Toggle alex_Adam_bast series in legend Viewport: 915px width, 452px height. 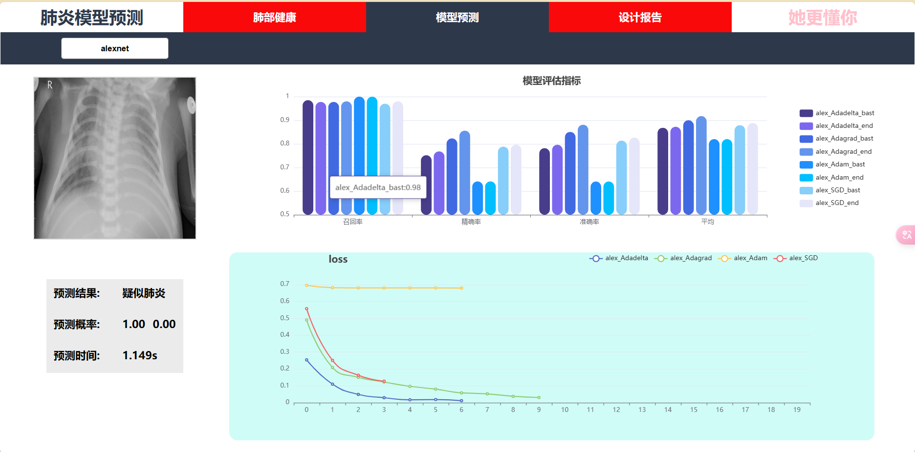(x=832, y=164)
